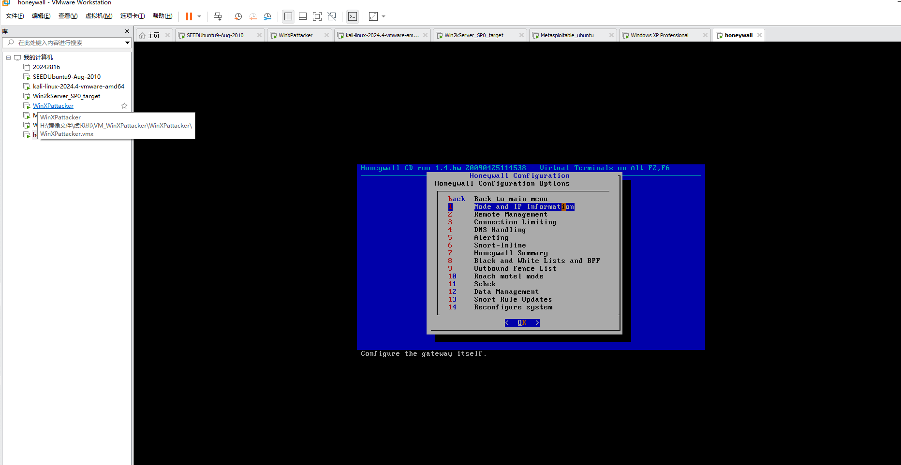Screen dimensions: 901x465
Task: Select 'Back to main menu' option
Action: point(511,199)
